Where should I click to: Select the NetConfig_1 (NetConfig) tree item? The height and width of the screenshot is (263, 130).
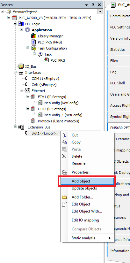click(63, 115)
